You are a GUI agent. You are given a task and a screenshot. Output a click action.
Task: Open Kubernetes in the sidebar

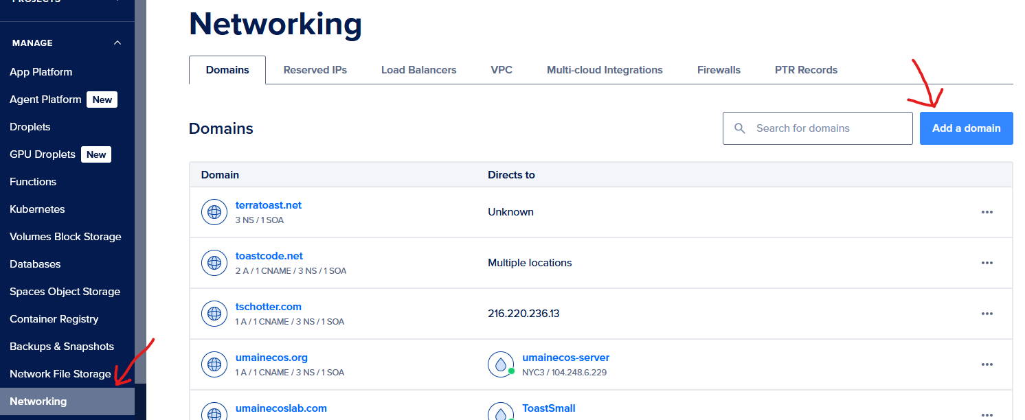click(37, 209)
